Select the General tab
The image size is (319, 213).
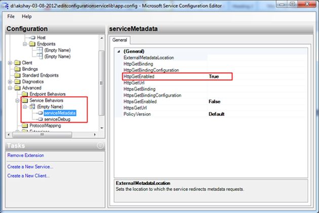[x=119, y=40]
